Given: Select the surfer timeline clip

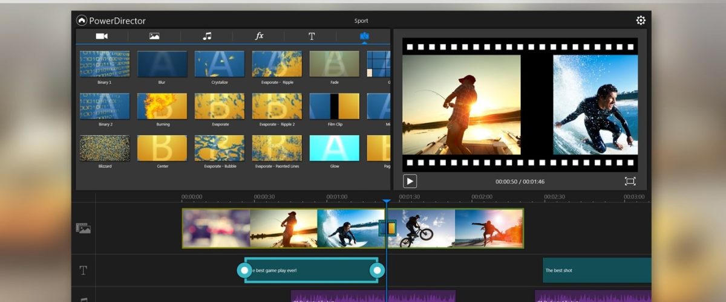Looking at the screenshot, I should [352, 228].
